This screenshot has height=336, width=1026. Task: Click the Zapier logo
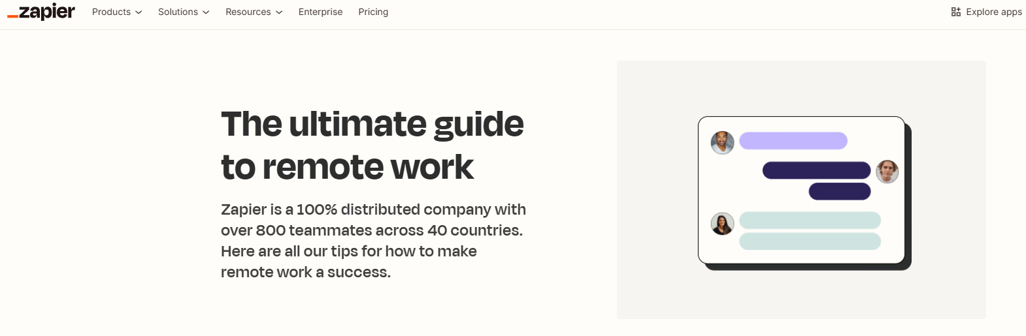click(x=41, y=12)
